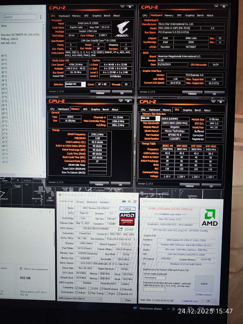Viewport: 243px width, 324px height.
Task: Click the Compare your score link
Action: (171, 214)
